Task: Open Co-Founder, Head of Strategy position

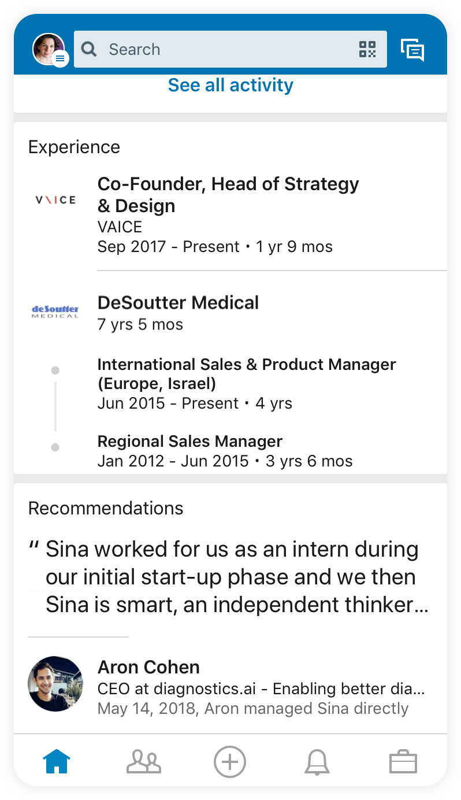Action: 228,195
